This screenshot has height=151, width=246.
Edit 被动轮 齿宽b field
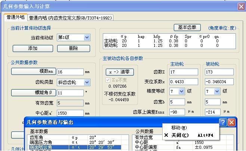(213, 102)
